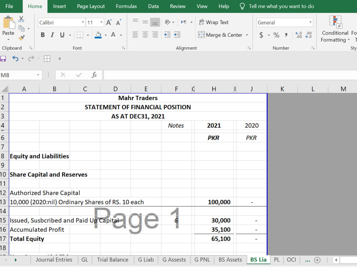Increase decimal places

(x=298, y=35)
